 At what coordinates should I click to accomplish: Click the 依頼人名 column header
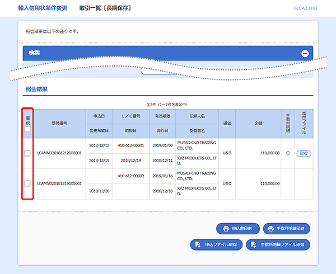197,116
